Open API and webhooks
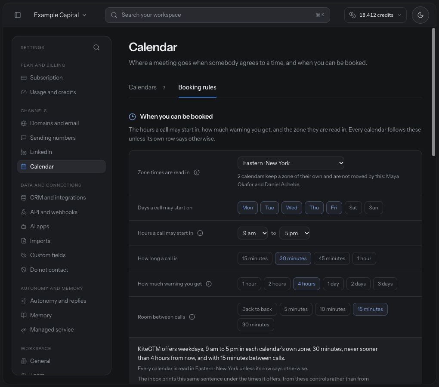This screenshot has width=439, height=387. (61, 212)
